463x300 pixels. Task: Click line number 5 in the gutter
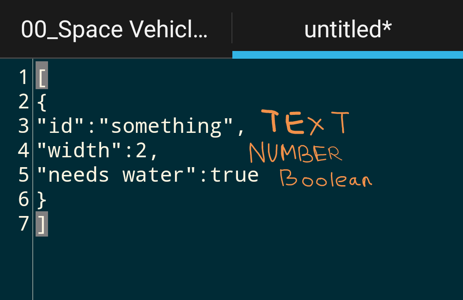[23, 175]
